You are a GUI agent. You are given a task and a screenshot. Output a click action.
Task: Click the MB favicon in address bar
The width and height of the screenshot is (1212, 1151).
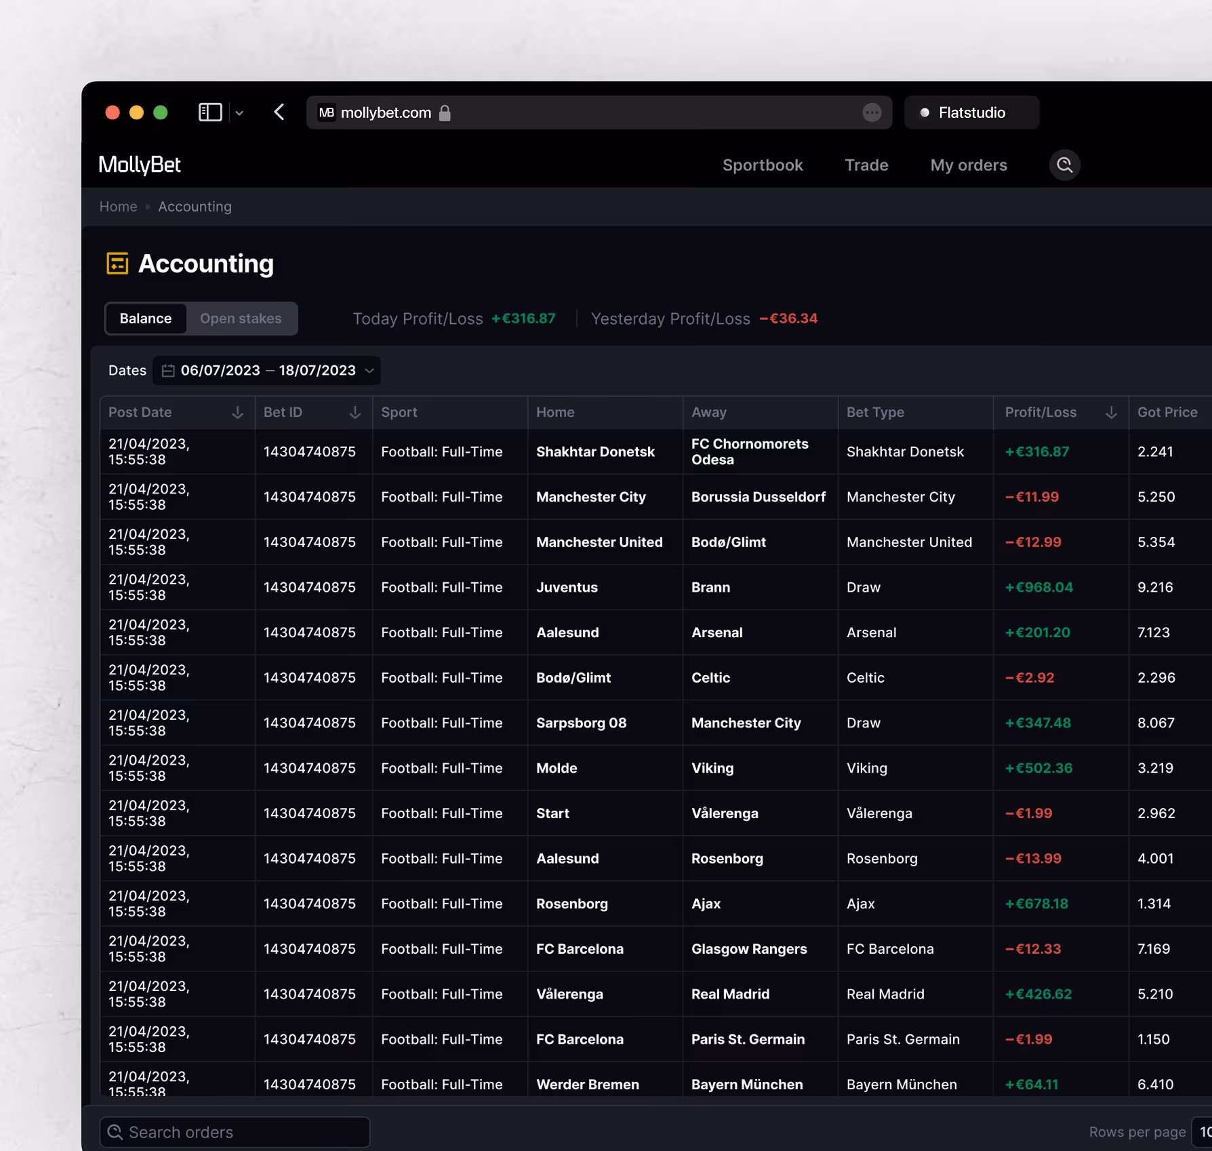point(327,113)
